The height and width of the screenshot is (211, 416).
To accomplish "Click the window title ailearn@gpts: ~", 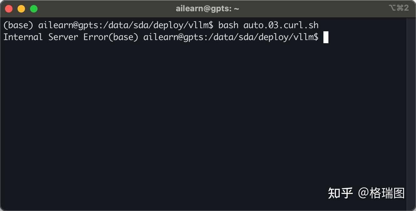I will tap(207, 9).
